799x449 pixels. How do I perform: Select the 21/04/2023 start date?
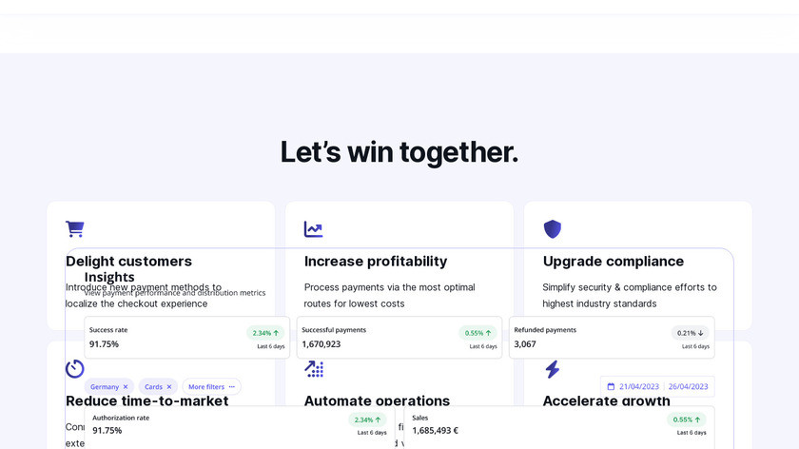point(638,387)
